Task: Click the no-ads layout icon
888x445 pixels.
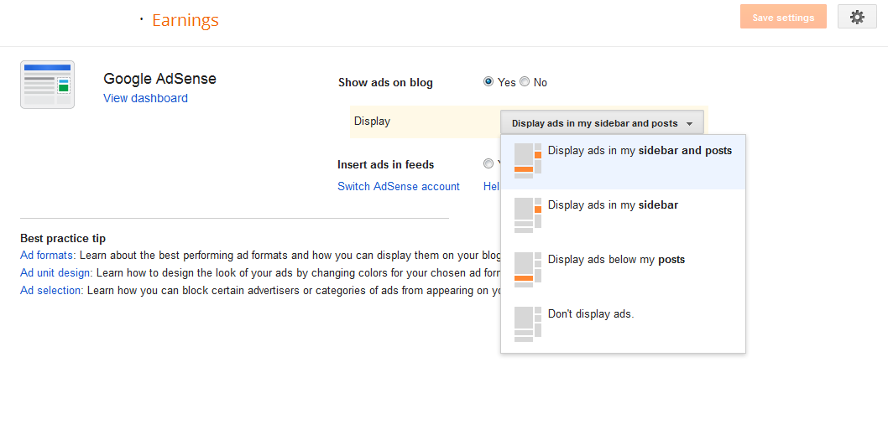Action: click(528, 324)
